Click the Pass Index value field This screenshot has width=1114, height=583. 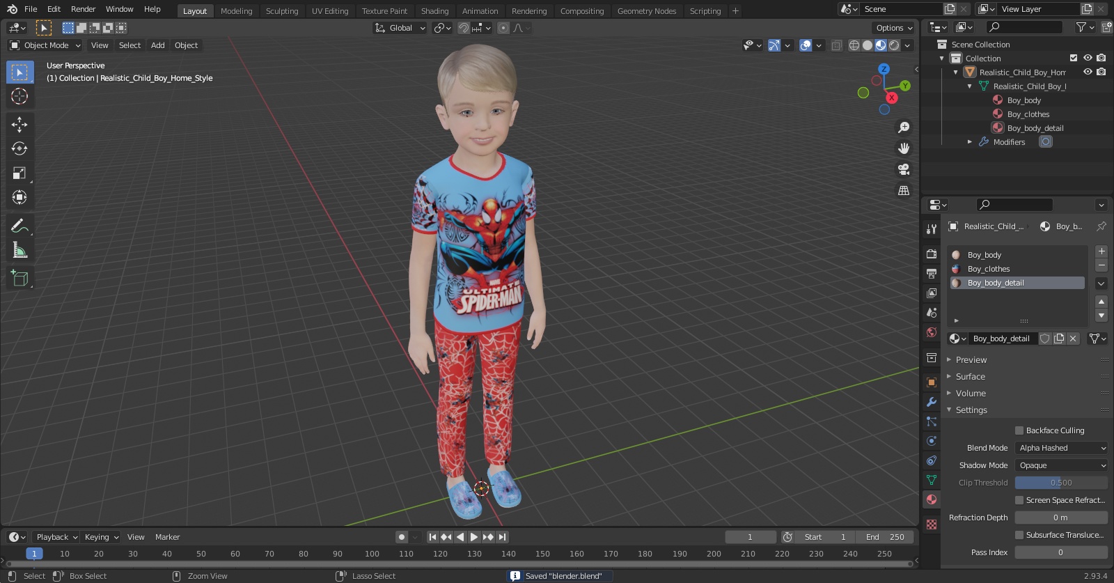(1061, 552)
